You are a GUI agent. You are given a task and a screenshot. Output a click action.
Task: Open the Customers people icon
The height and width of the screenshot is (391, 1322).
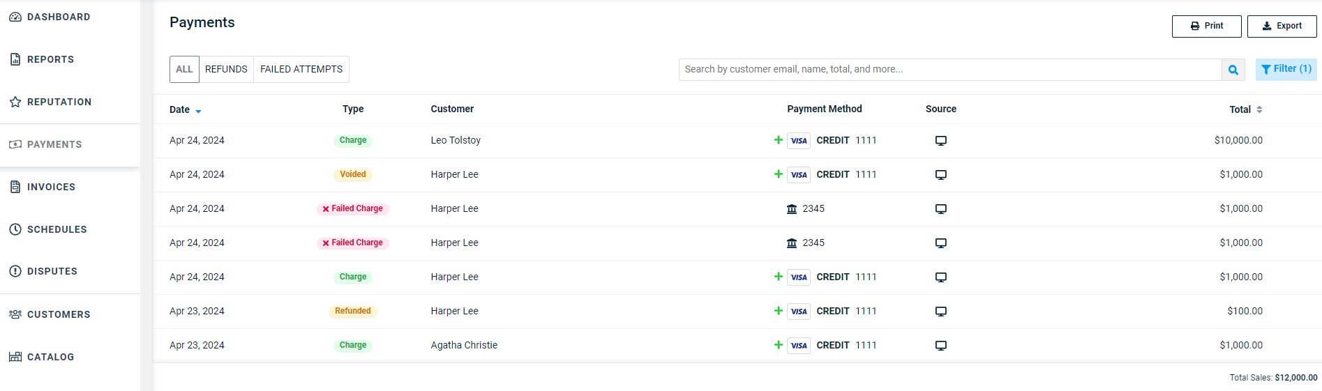(x=15, y=314)
